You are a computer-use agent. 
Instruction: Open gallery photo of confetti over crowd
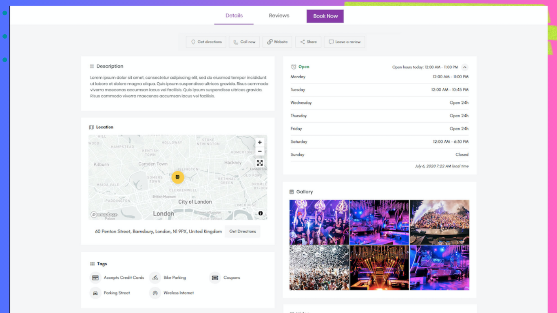pos(319,268)
